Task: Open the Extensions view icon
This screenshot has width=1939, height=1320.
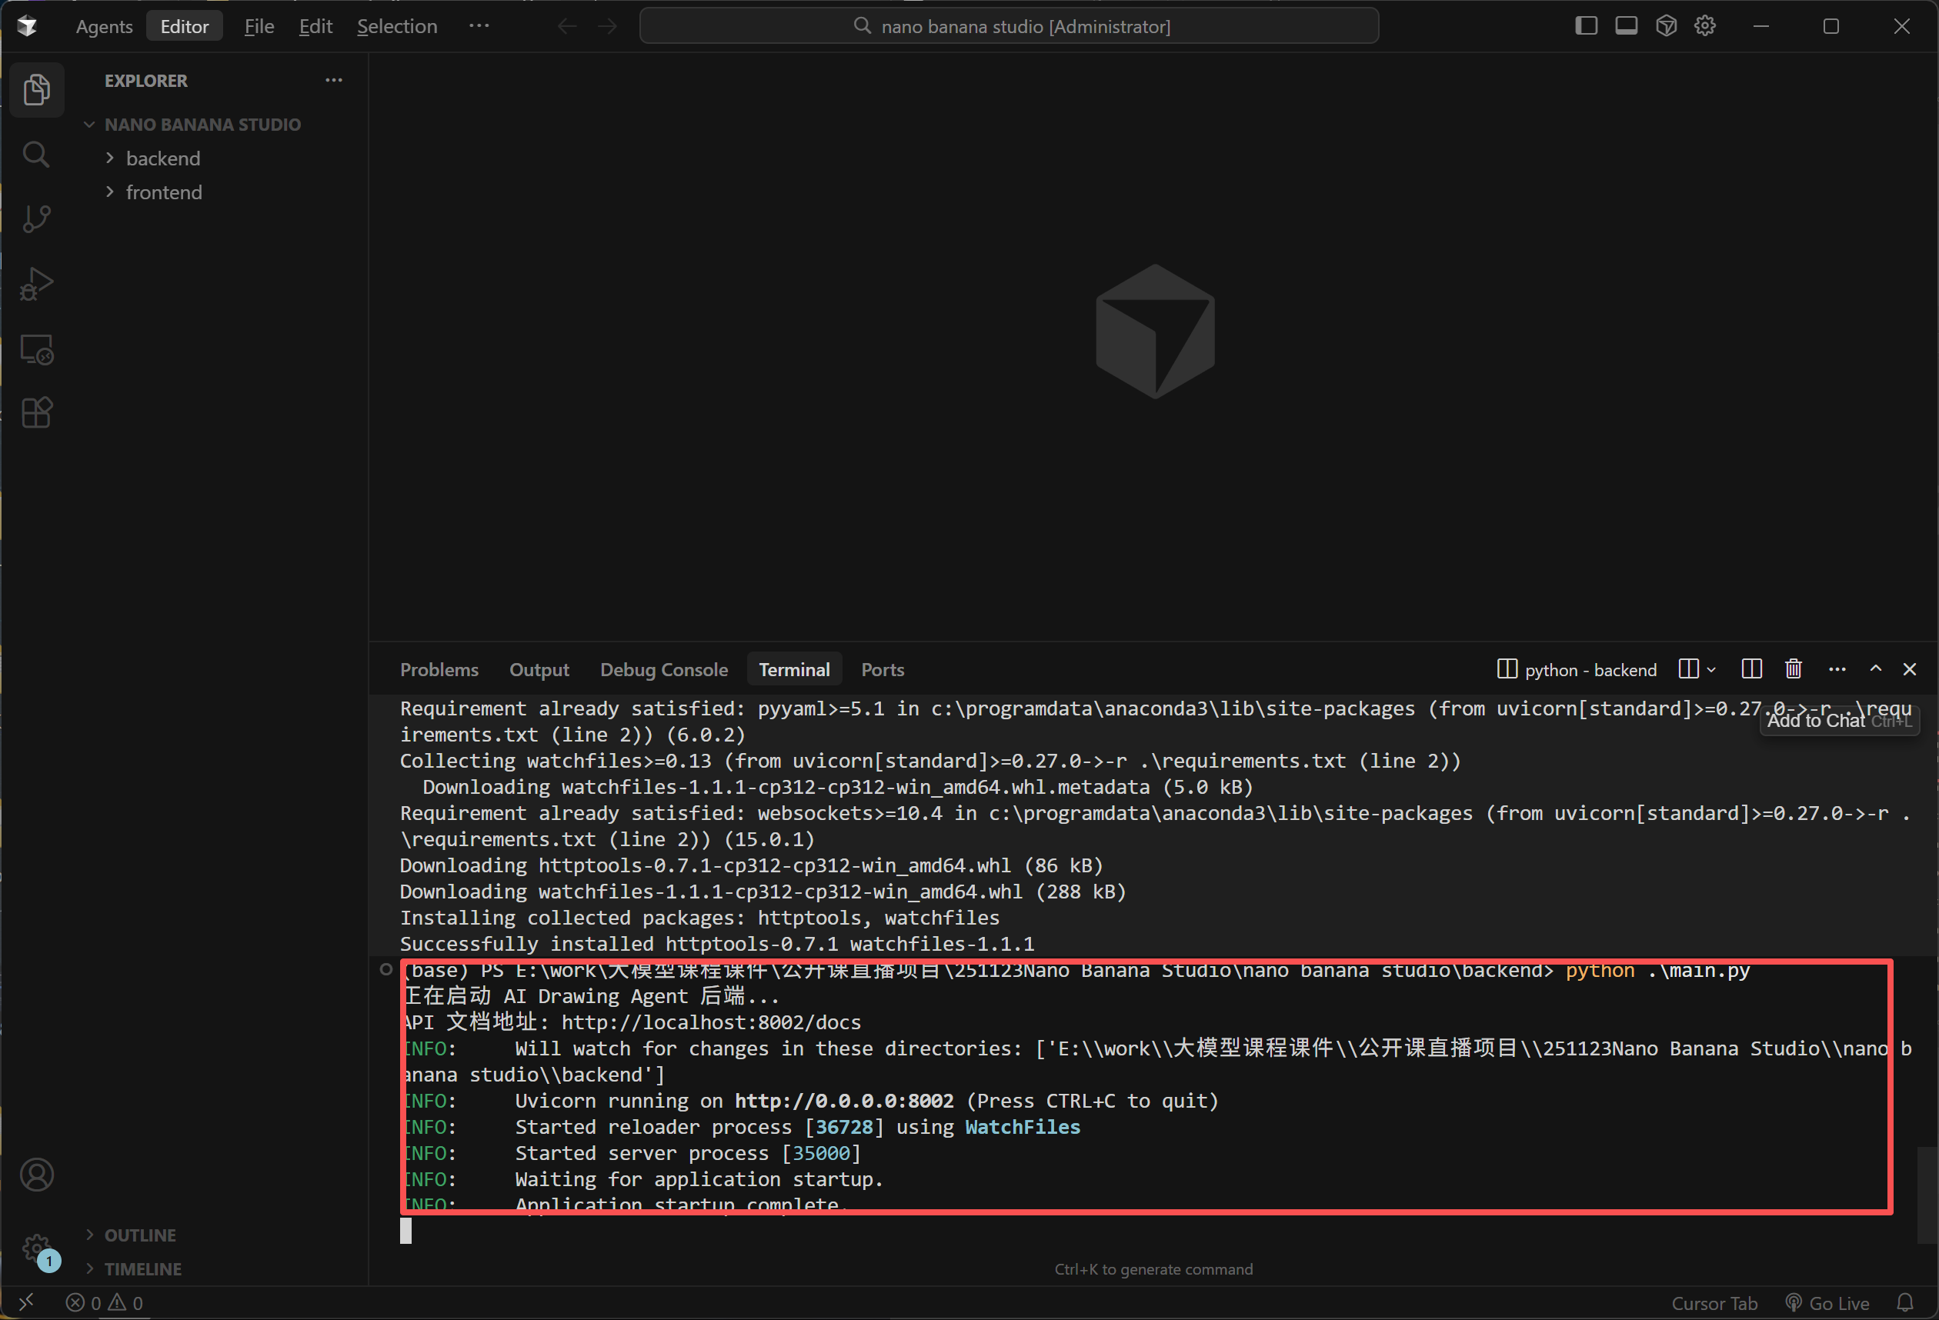Action: pos(37,413)
